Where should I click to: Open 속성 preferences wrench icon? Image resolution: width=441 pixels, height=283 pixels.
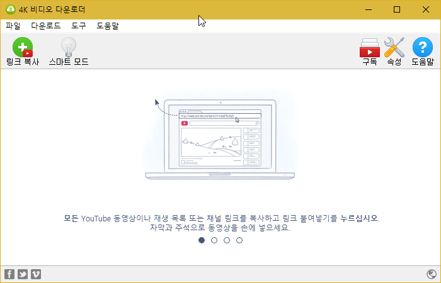click(x=394, y=47)
